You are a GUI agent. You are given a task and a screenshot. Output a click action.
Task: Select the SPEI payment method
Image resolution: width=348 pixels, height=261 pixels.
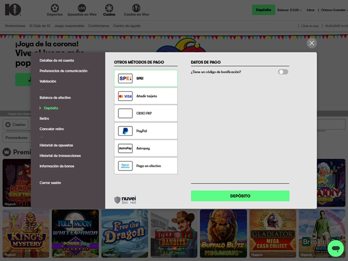click(146, 79)
